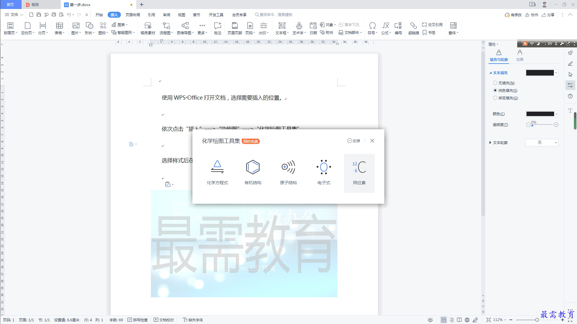
Task: Collapse the 文本填充 section
Action: pos(490,73)
